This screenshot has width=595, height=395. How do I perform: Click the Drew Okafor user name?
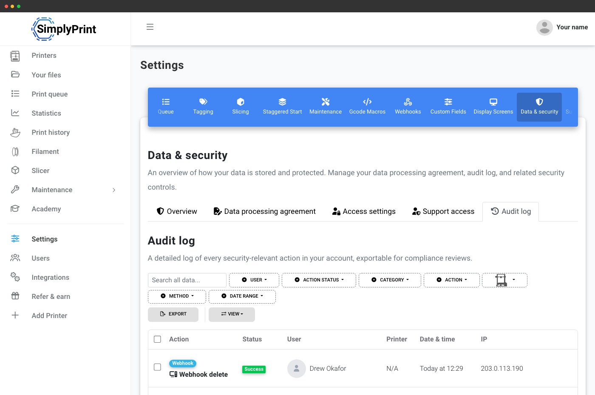pyautogui.click(x=328, y=369)
